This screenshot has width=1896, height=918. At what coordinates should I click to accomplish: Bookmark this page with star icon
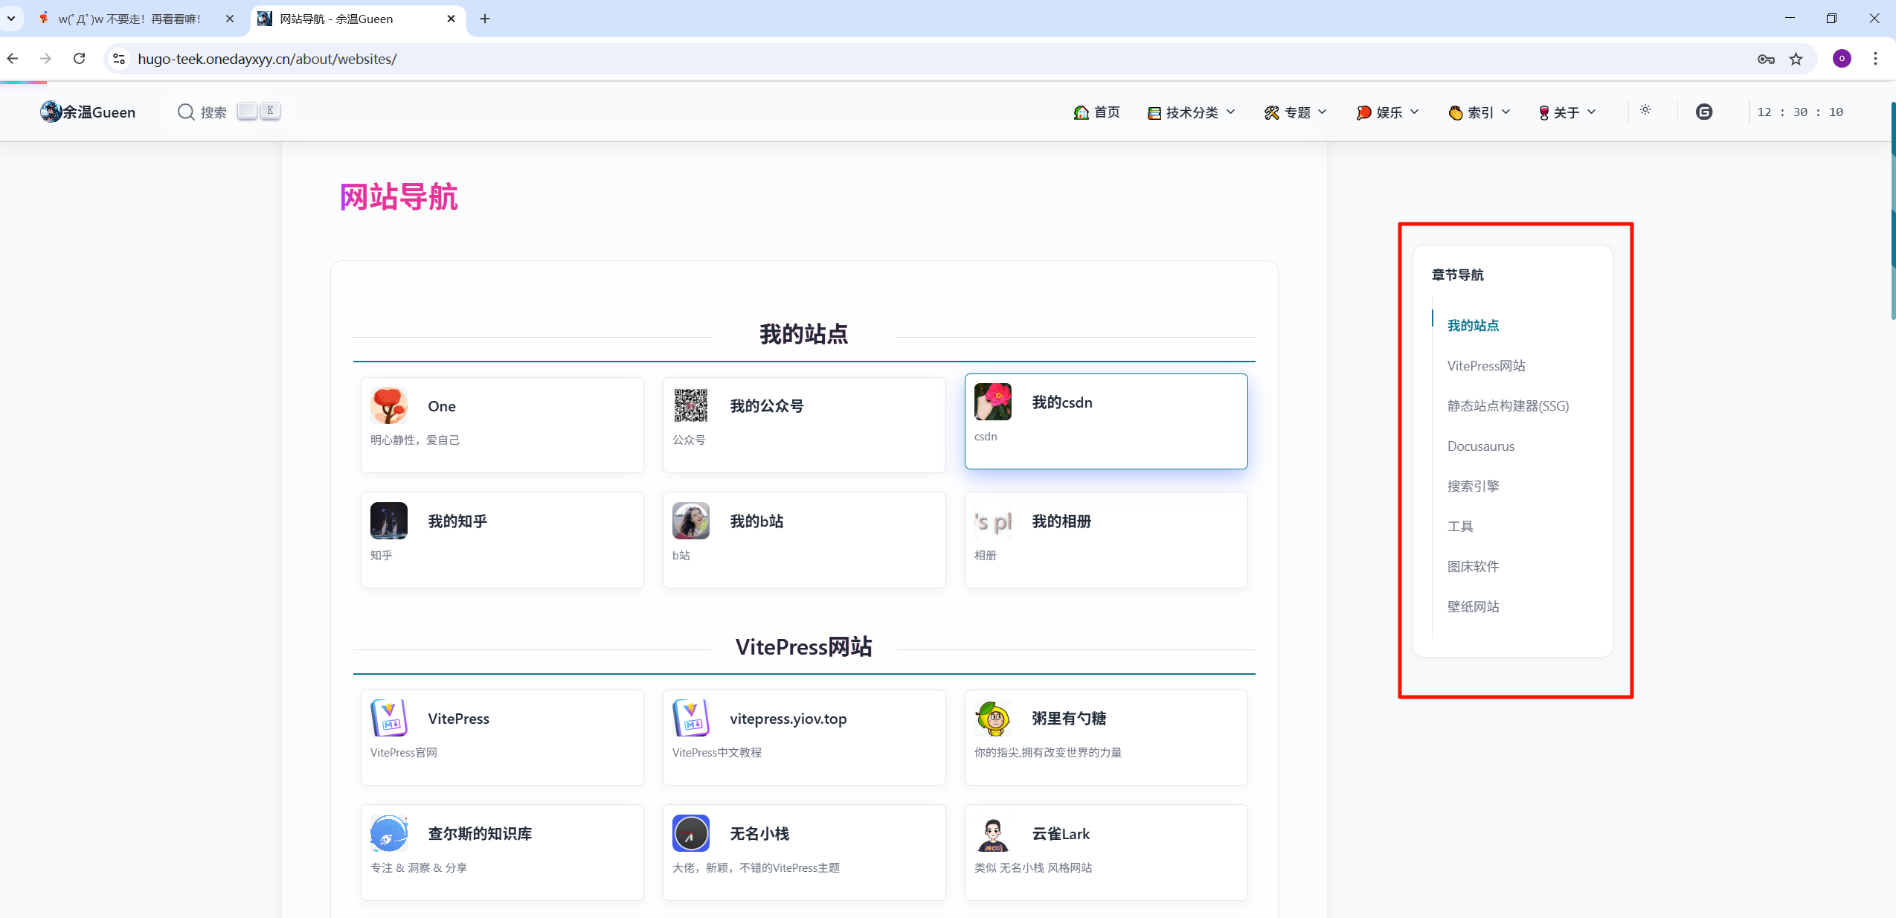pos(1796,59)
